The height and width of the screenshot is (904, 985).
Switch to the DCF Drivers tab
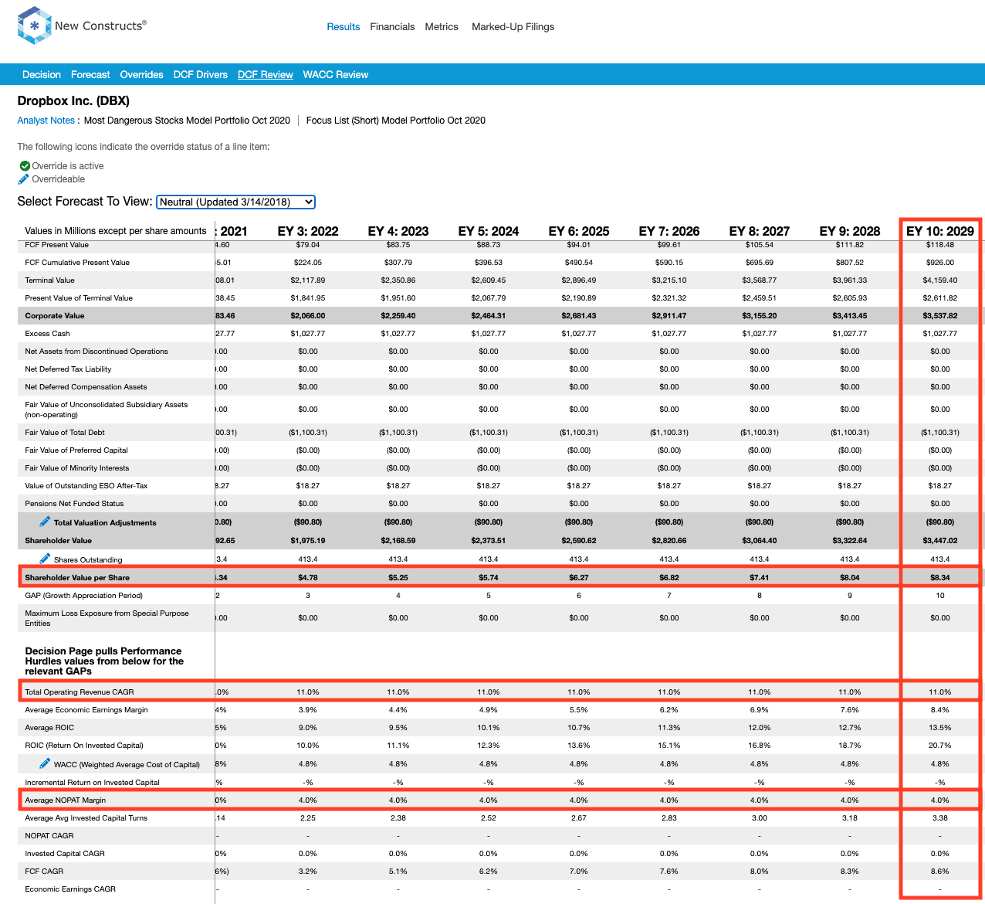(x=201, y=75)
